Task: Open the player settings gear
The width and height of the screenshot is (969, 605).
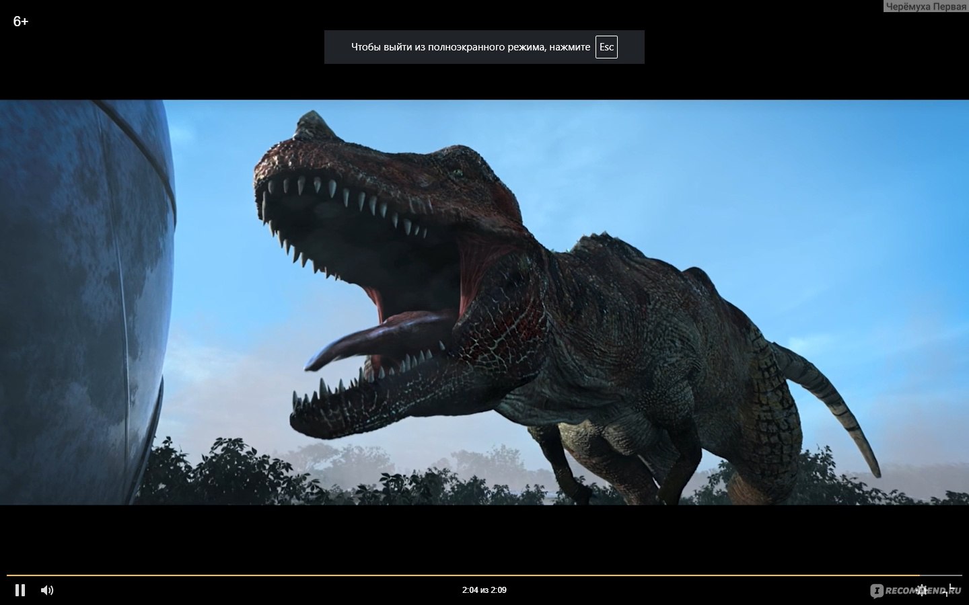Action: click(922, 590)
